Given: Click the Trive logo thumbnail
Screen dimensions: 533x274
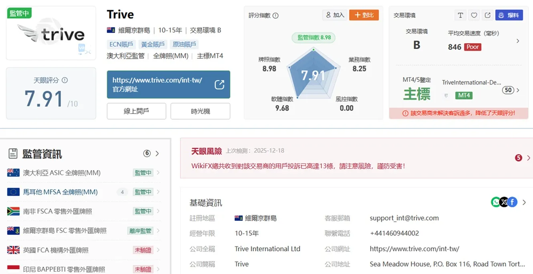Looking at the screenshot, I should pyautogui.click(x=51, y=33).
